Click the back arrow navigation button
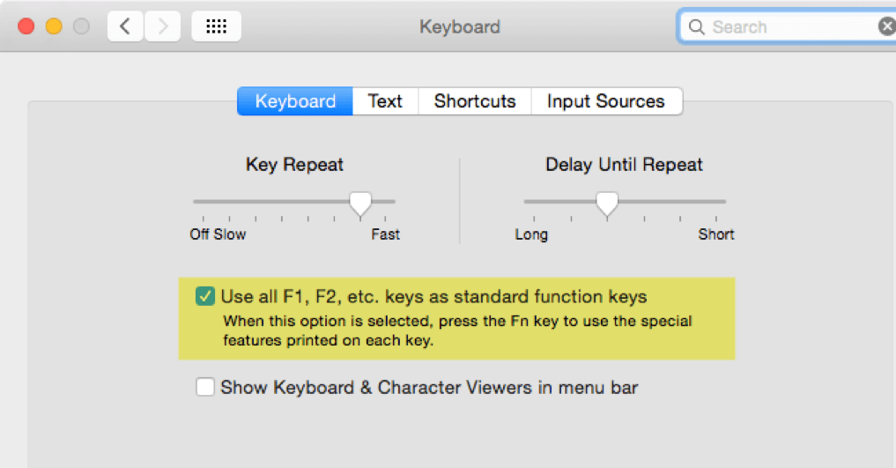Image resolution: width=896 pixels, height=468 pixels. (x=125, y=26)
